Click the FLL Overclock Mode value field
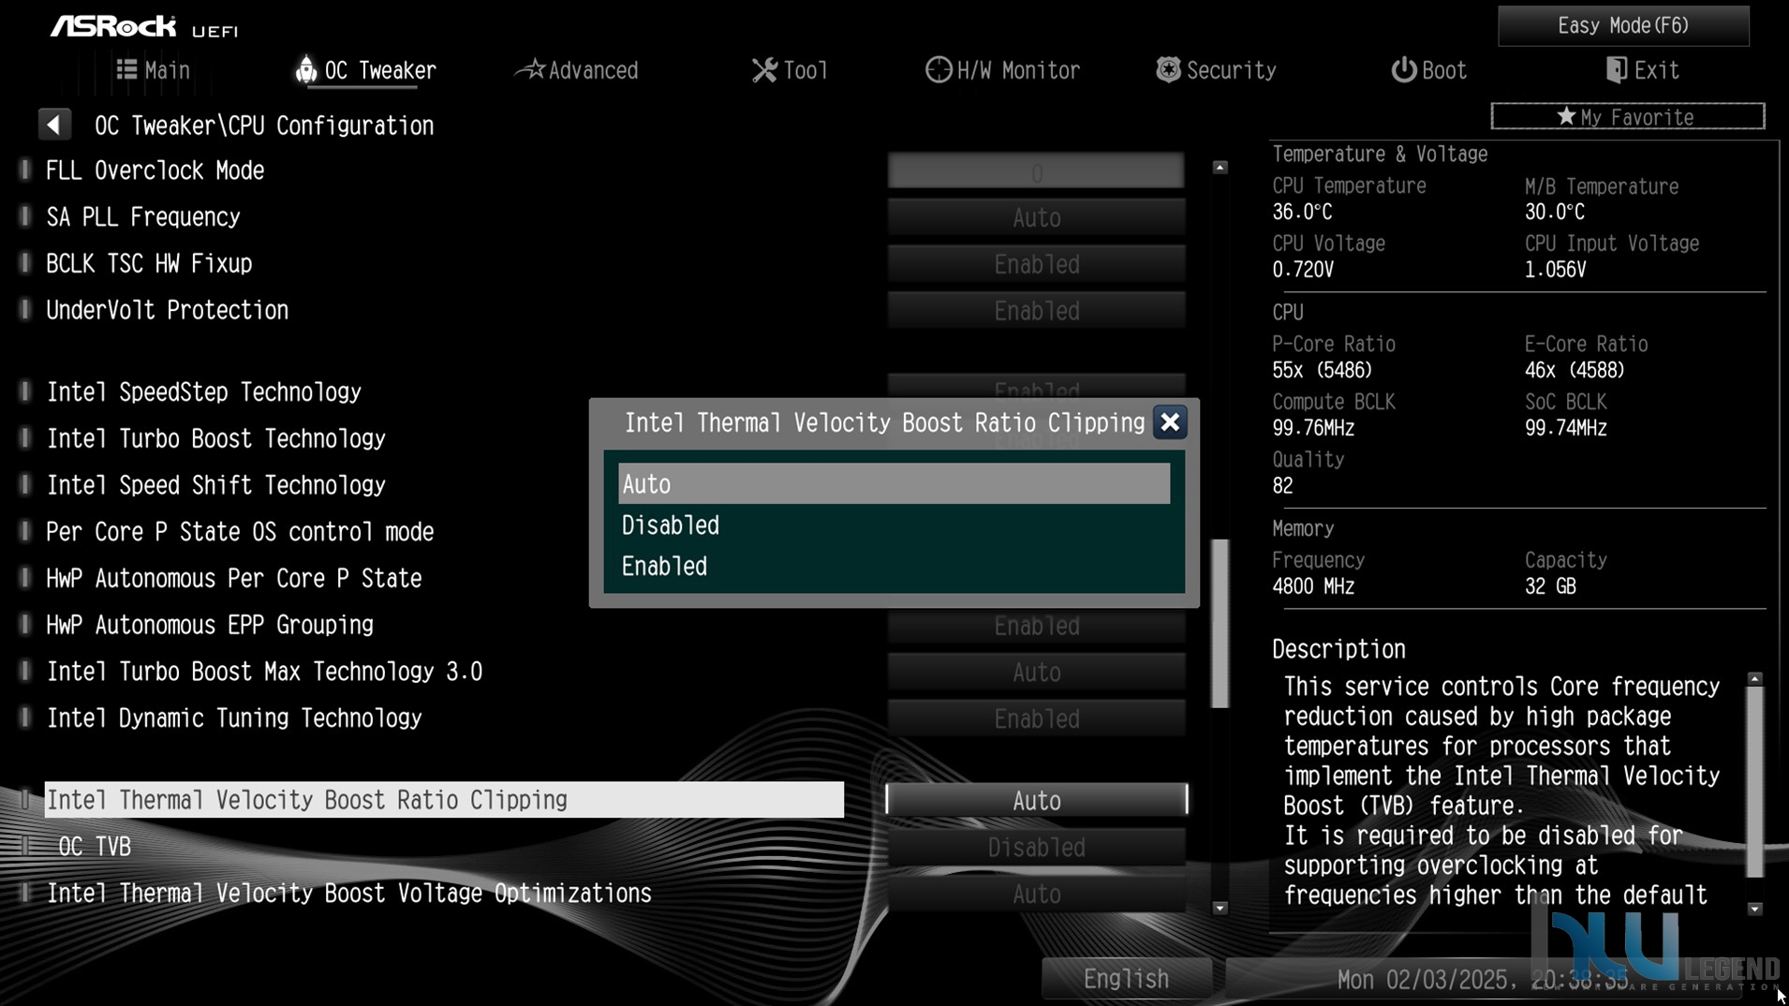The height and width of the screenshot is (1006, 1789). 1036,171
